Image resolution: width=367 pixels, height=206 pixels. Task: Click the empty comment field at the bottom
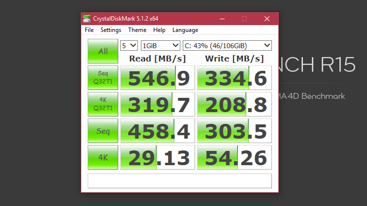[180, 181]
